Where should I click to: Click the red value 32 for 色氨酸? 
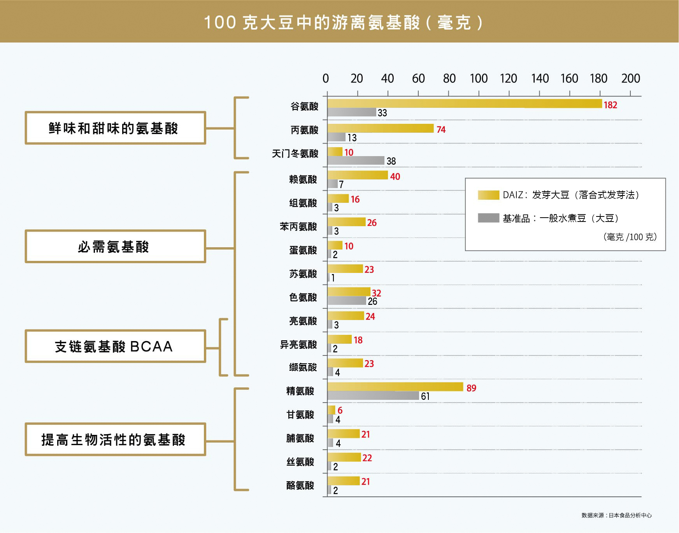(376, 293)
